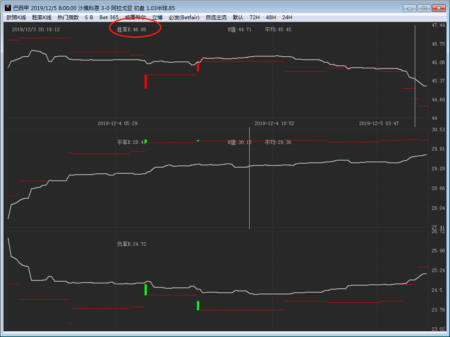Set the time range to 48H

271,18
